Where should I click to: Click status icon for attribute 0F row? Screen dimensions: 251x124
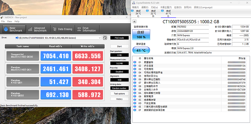[x=135, y=110]
